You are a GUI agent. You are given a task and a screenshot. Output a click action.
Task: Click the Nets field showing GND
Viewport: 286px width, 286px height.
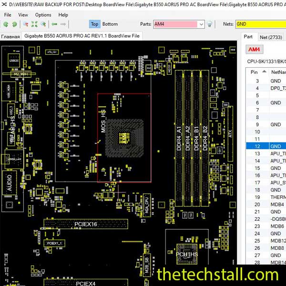pos(261,24)
